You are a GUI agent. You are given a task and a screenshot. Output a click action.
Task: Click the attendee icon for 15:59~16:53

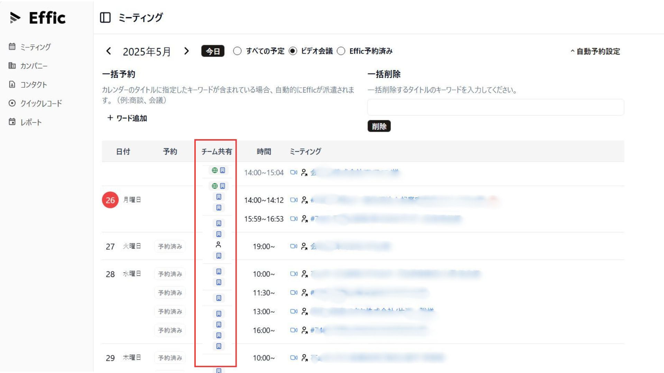coord(304,219)
